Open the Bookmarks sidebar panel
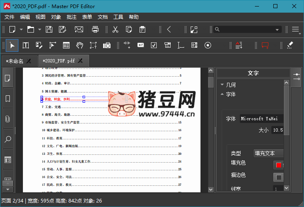Viewport: 304px width, 207px height. click(x=7, y=99)
